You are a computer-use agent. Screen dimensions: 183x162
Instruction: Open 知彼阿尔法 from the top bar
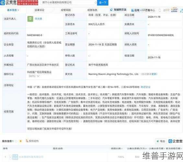coord(118,10)
